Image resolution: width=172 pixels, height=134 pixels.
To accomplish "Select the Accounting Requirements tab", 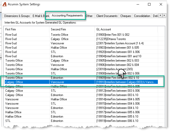I will [x=67, y=15].
